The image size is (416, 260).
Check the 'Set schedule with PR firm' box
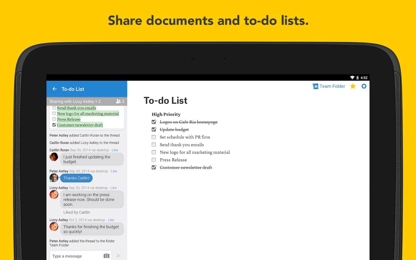tap(154, 137)
